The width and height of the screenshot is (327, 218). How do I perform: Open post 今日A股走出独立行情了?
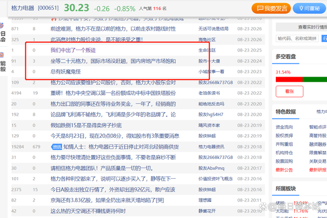pos(113,189)
